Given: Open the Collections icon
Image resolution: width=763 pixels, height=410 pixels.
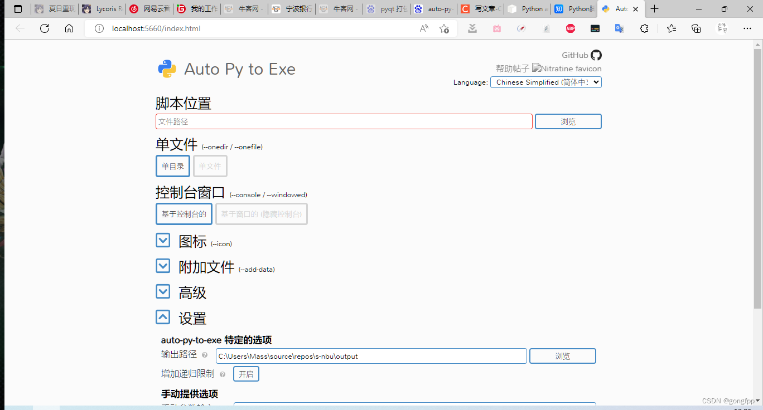Looking at the screenshot, I should (696, 28).
